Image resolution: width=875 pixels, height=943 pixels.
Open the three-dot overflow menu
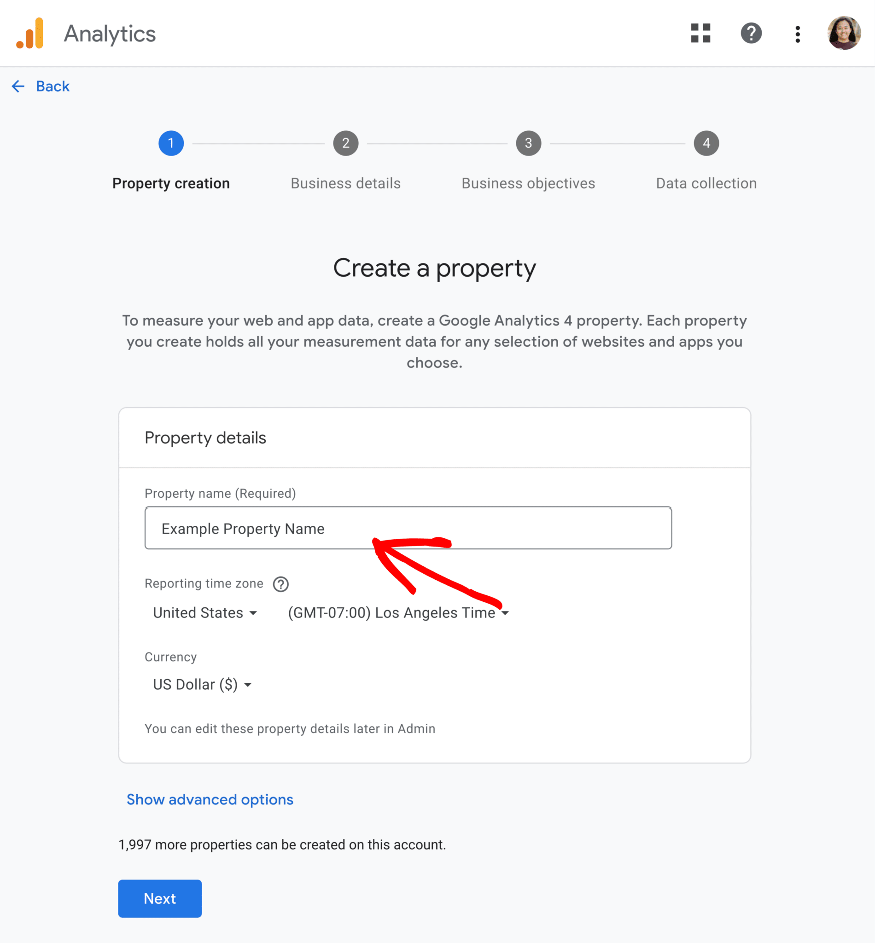(797, 33)
